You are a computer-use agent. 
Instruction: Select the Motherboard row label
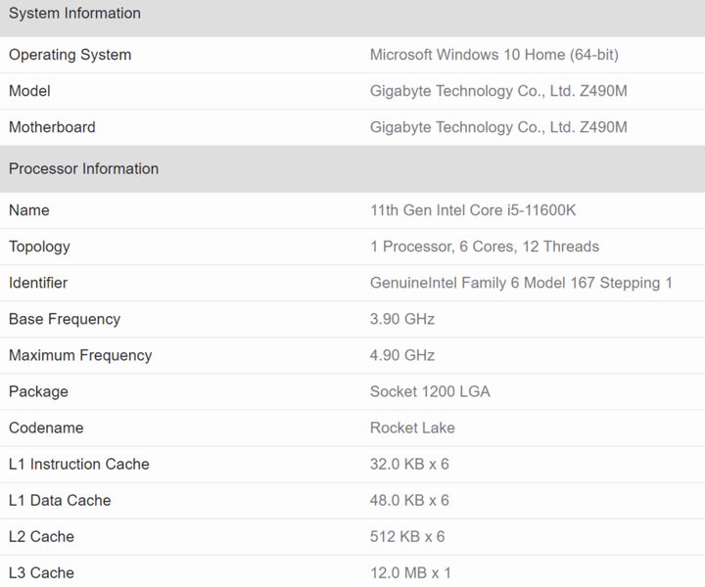pyautogui.click(x=52, y=127)
